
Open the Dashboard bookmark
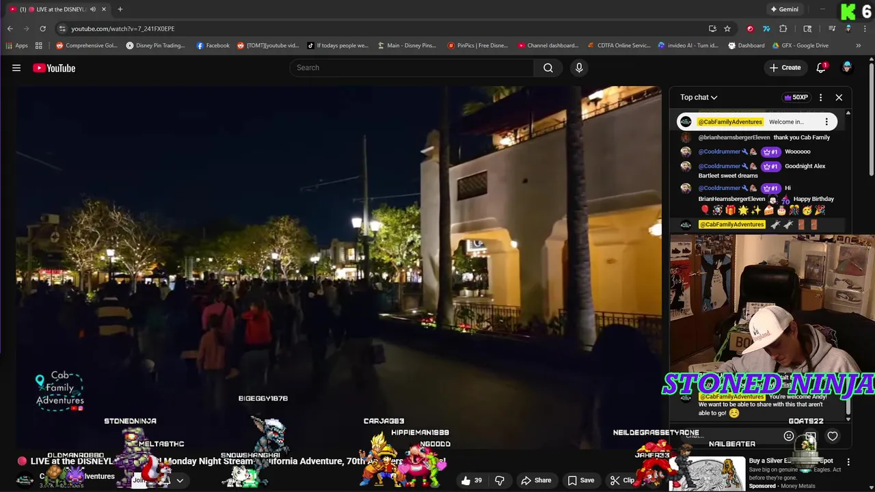tap(746, 46)
